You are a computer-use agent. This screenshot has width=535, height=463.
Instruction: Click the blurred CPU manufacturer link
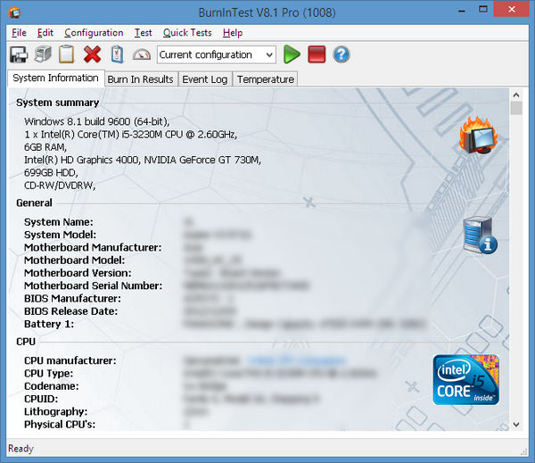[x=297, y=360]
